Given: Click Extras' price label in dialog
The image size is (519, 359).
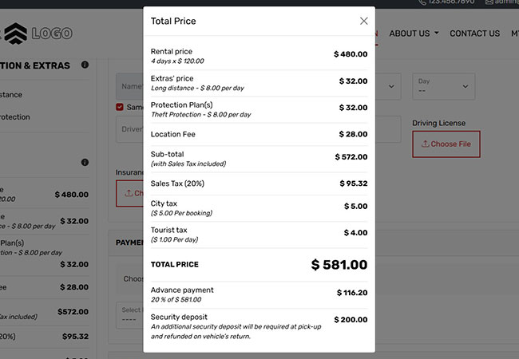Looking at the screenshot, I should [x=172, y=78].
